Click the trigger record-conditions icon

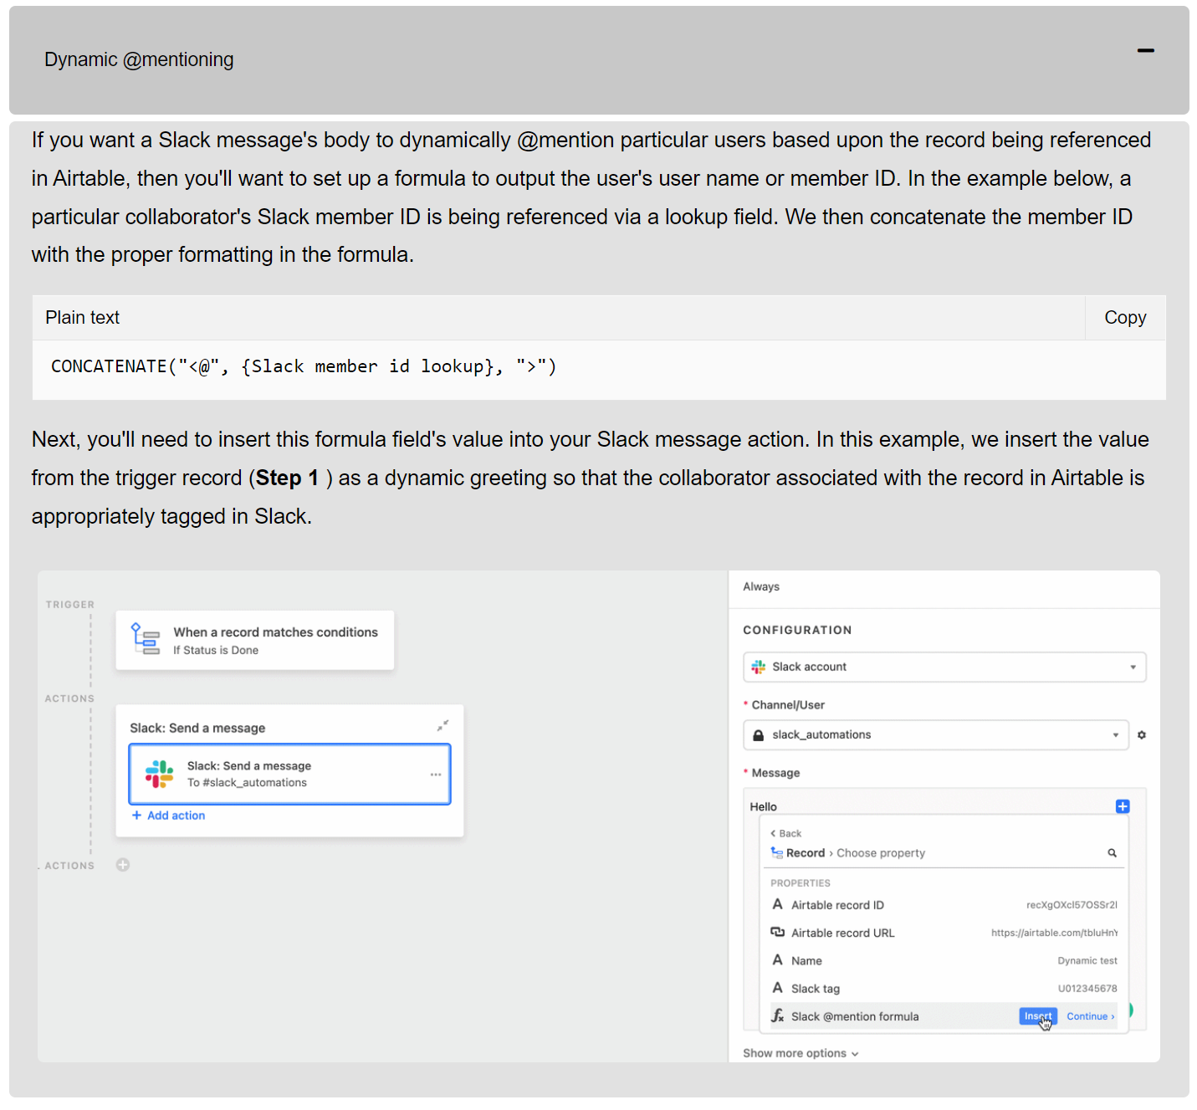146,639
